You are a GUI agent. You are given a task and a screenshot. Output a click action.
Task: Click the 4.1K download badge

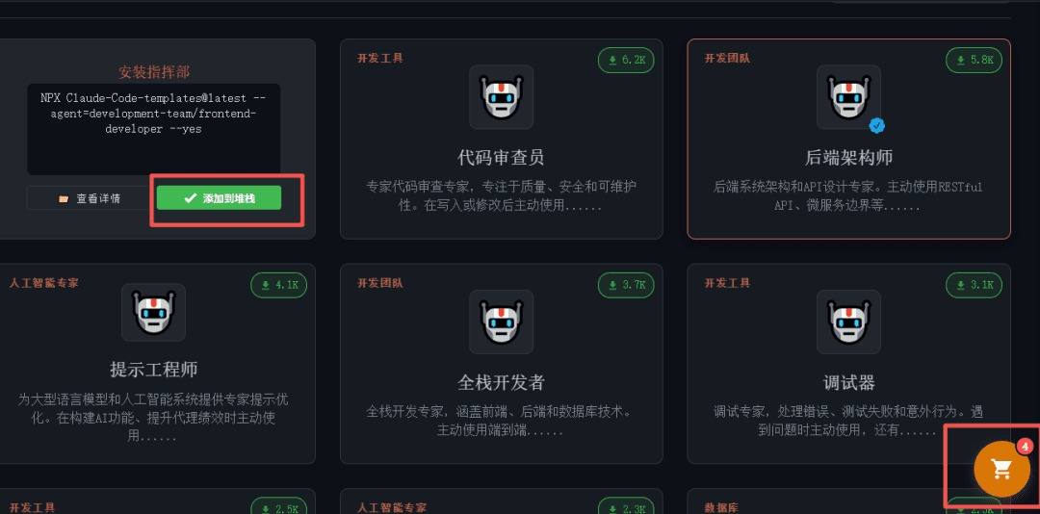click(x=278, y=285)
